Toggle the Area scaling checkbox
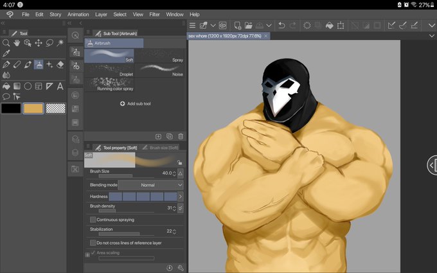 (93, 252)
